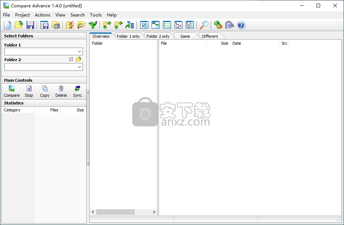Open settings with green gear icon
This screenshot has height=225, width=344.
click(218, 25)
